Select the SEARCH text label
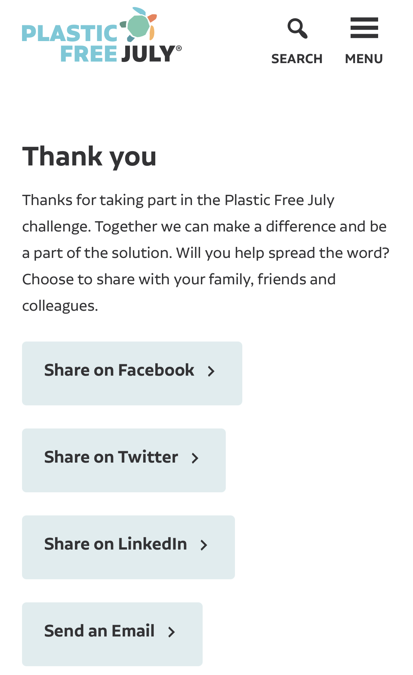Screen dimensions: 413x675 [297, 59]
